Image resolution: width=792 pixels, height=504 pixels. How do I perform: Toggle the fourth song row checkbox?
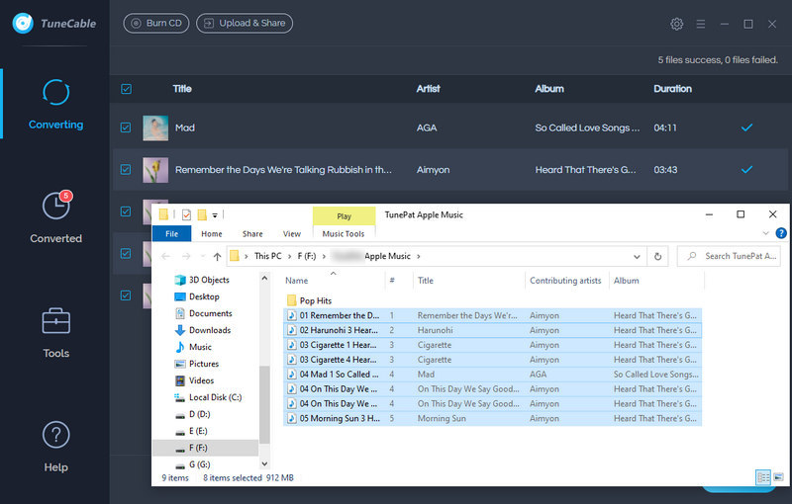point(126,254)
